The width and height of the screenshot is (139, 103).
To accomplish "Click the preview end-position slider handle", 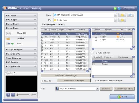I will pos(31,95).
